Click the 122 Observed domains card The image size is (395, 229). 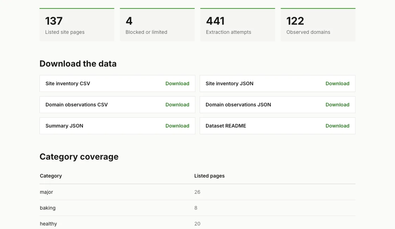click(x=318, y=25)
